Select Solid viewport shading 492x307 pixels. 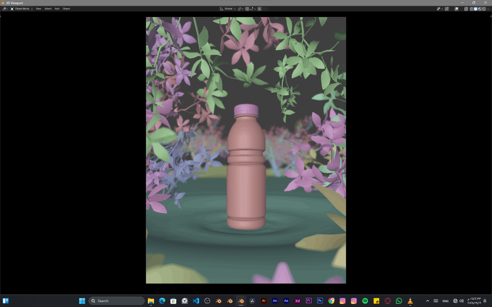point(476,9)
